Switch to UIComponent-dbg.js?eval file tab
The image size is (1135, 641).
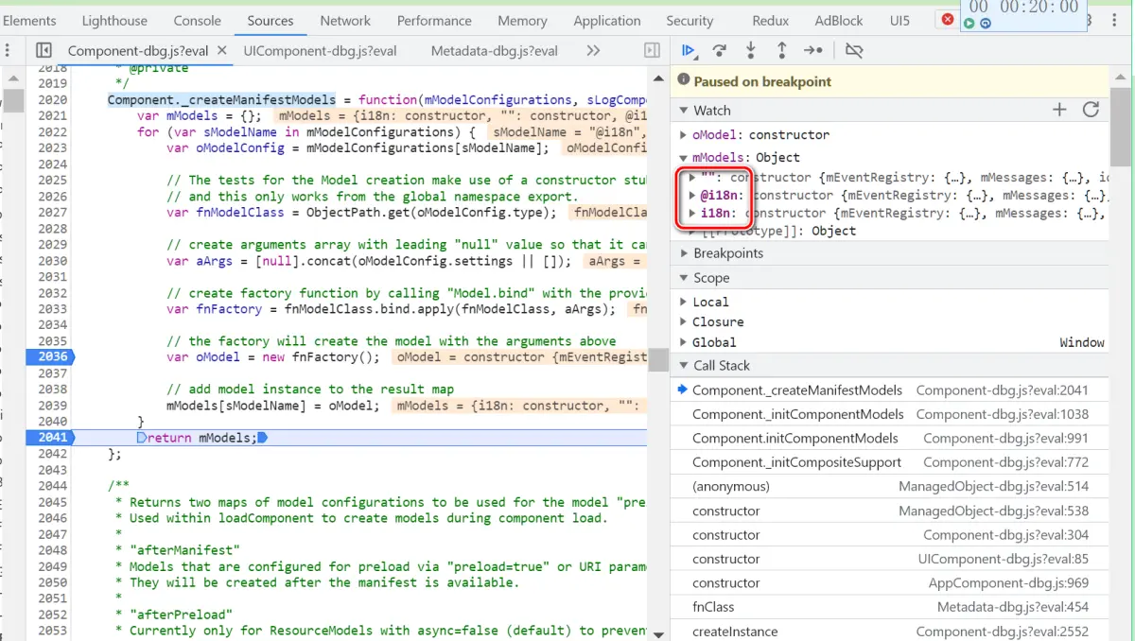point(320,51)
